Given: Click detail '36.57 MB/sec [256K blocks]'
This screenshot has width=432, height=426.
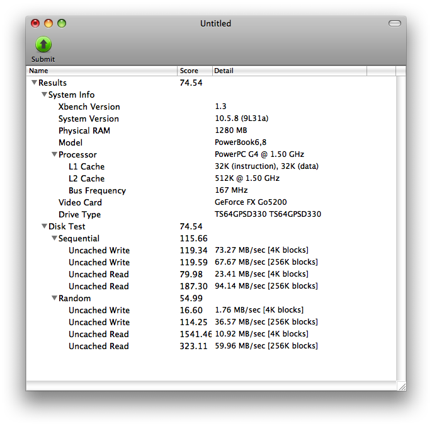Looking at the screenshot, I should tap(266, 322).
